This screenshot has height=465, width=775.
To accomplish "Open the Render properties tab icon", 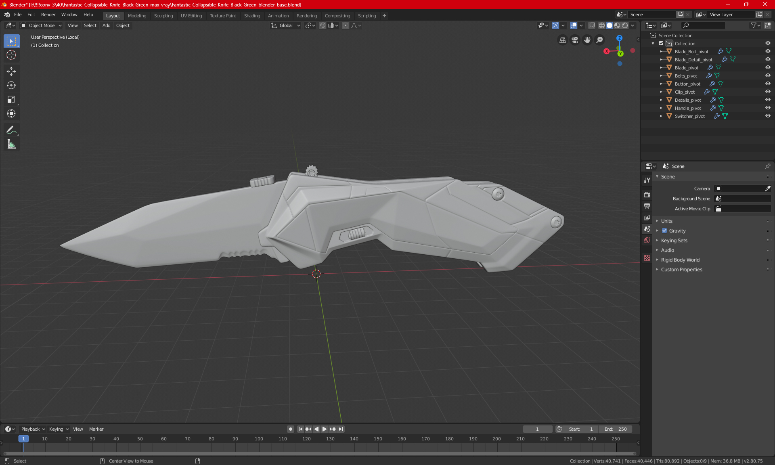I will pyautogui.click(x=647, y=195).
